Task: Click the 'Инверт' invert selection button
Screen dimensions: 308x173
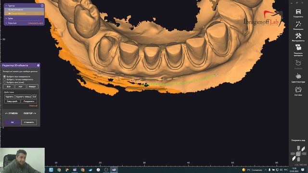Action: pos(32,86)
